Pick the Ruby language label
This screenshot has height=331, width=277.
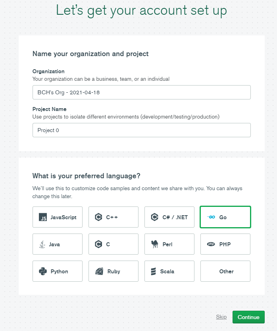click(x=113, y=271)
